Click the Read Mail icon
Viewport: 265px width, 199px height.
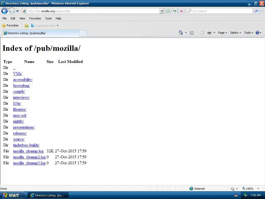click(202, 33)
